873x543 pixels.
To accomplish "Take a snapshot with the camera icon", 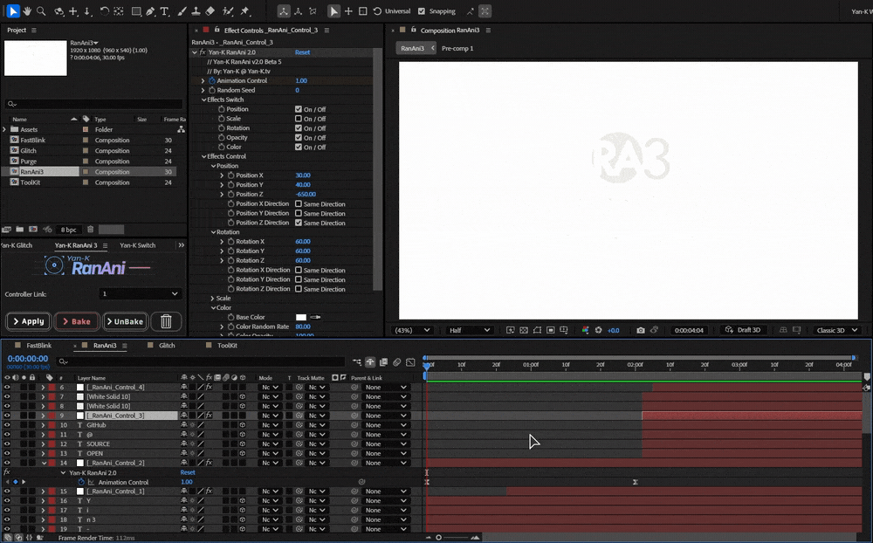I will (642, 330).
